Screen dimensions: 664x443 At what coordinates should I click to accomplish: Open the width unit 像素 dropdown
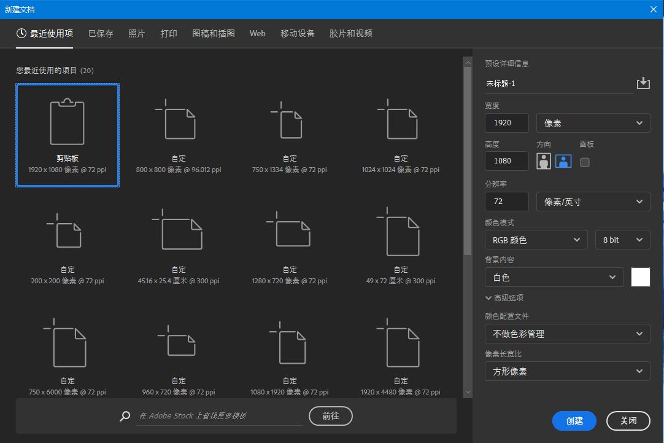click(x=593, y=122)
